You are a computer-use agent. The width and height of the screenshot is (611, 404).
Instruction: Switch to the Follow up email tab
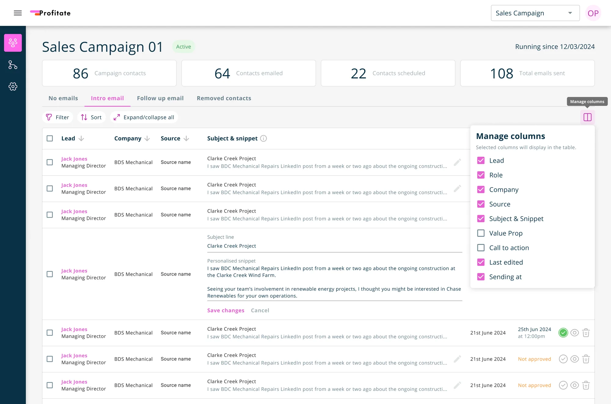[x=160, y=98]
